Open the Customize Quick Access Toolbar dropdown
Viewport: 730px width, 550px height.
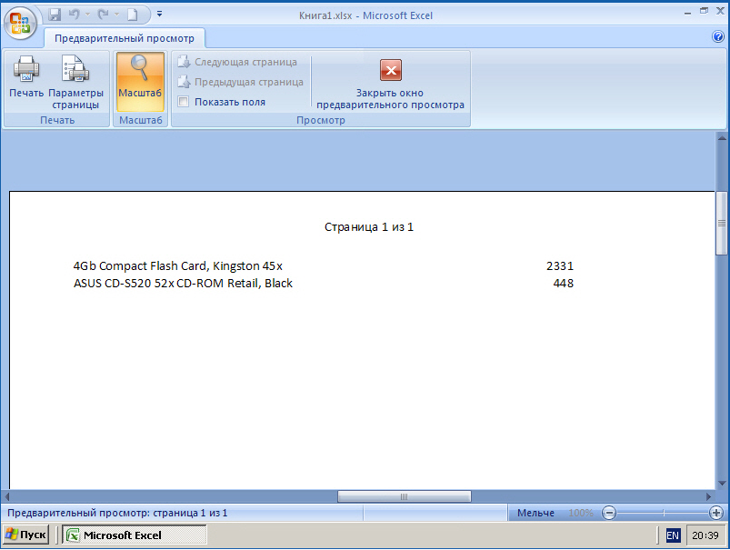(x=160, y=14)
